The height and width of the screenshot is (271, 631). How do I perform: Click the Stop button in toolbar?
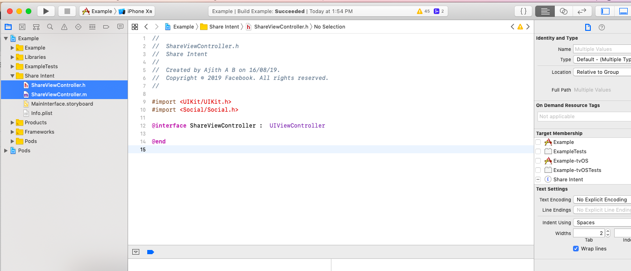(x=67, y=11)
